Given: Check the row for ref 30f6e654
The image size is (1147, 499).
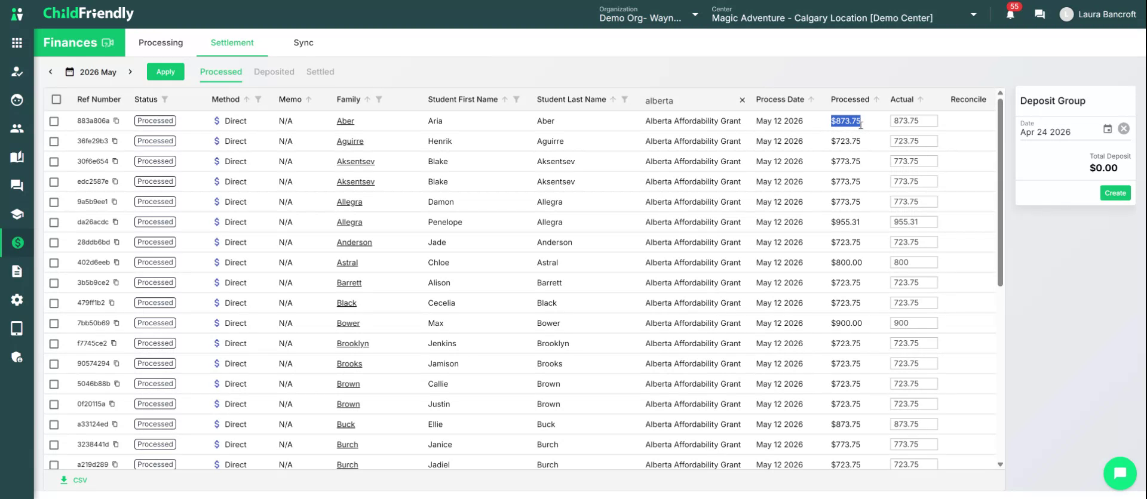Looking at the screenshot, I should pyautogui.click(x=54, y=162).
